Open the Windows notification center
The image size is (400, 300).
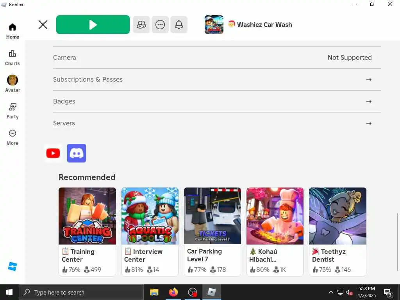coord(388,292)
